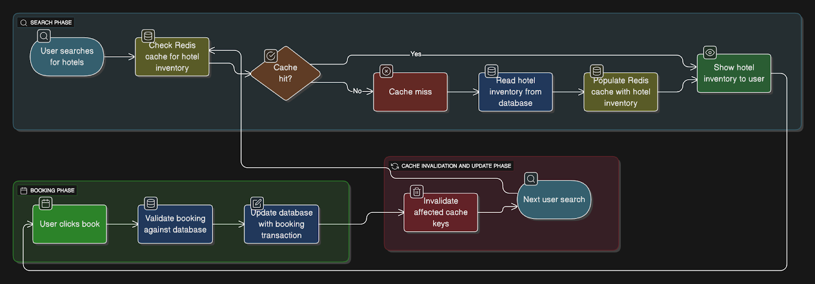Click the No edge label

click(x=358, y=91)
